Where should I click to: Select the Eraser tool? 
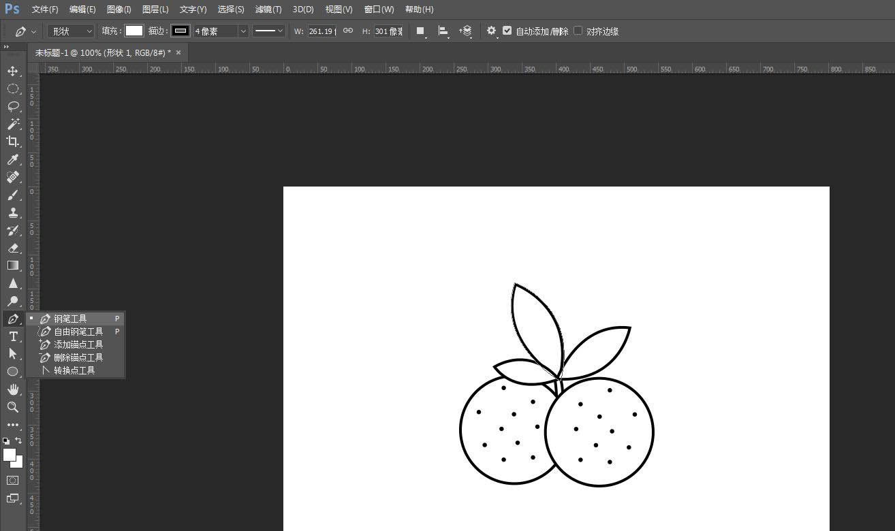pos(13,248)
